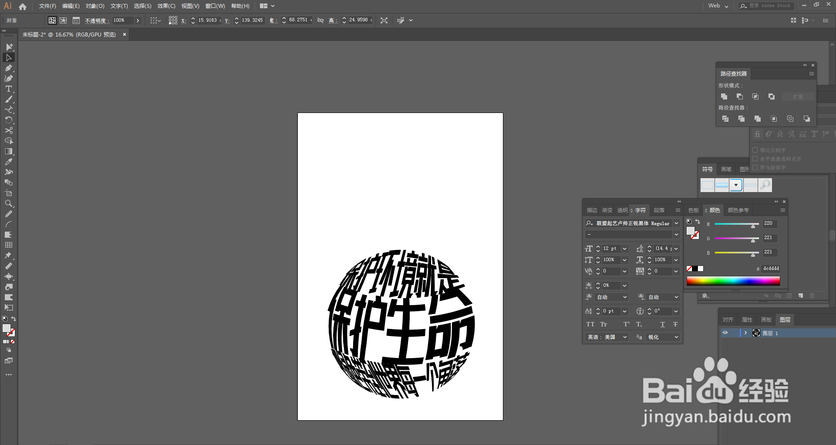
Task: Select the Paintbrush tool
Action: tap(9, 99)
